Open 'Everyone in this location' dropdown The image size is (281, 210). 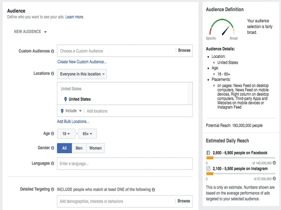[x=82, y=74]
